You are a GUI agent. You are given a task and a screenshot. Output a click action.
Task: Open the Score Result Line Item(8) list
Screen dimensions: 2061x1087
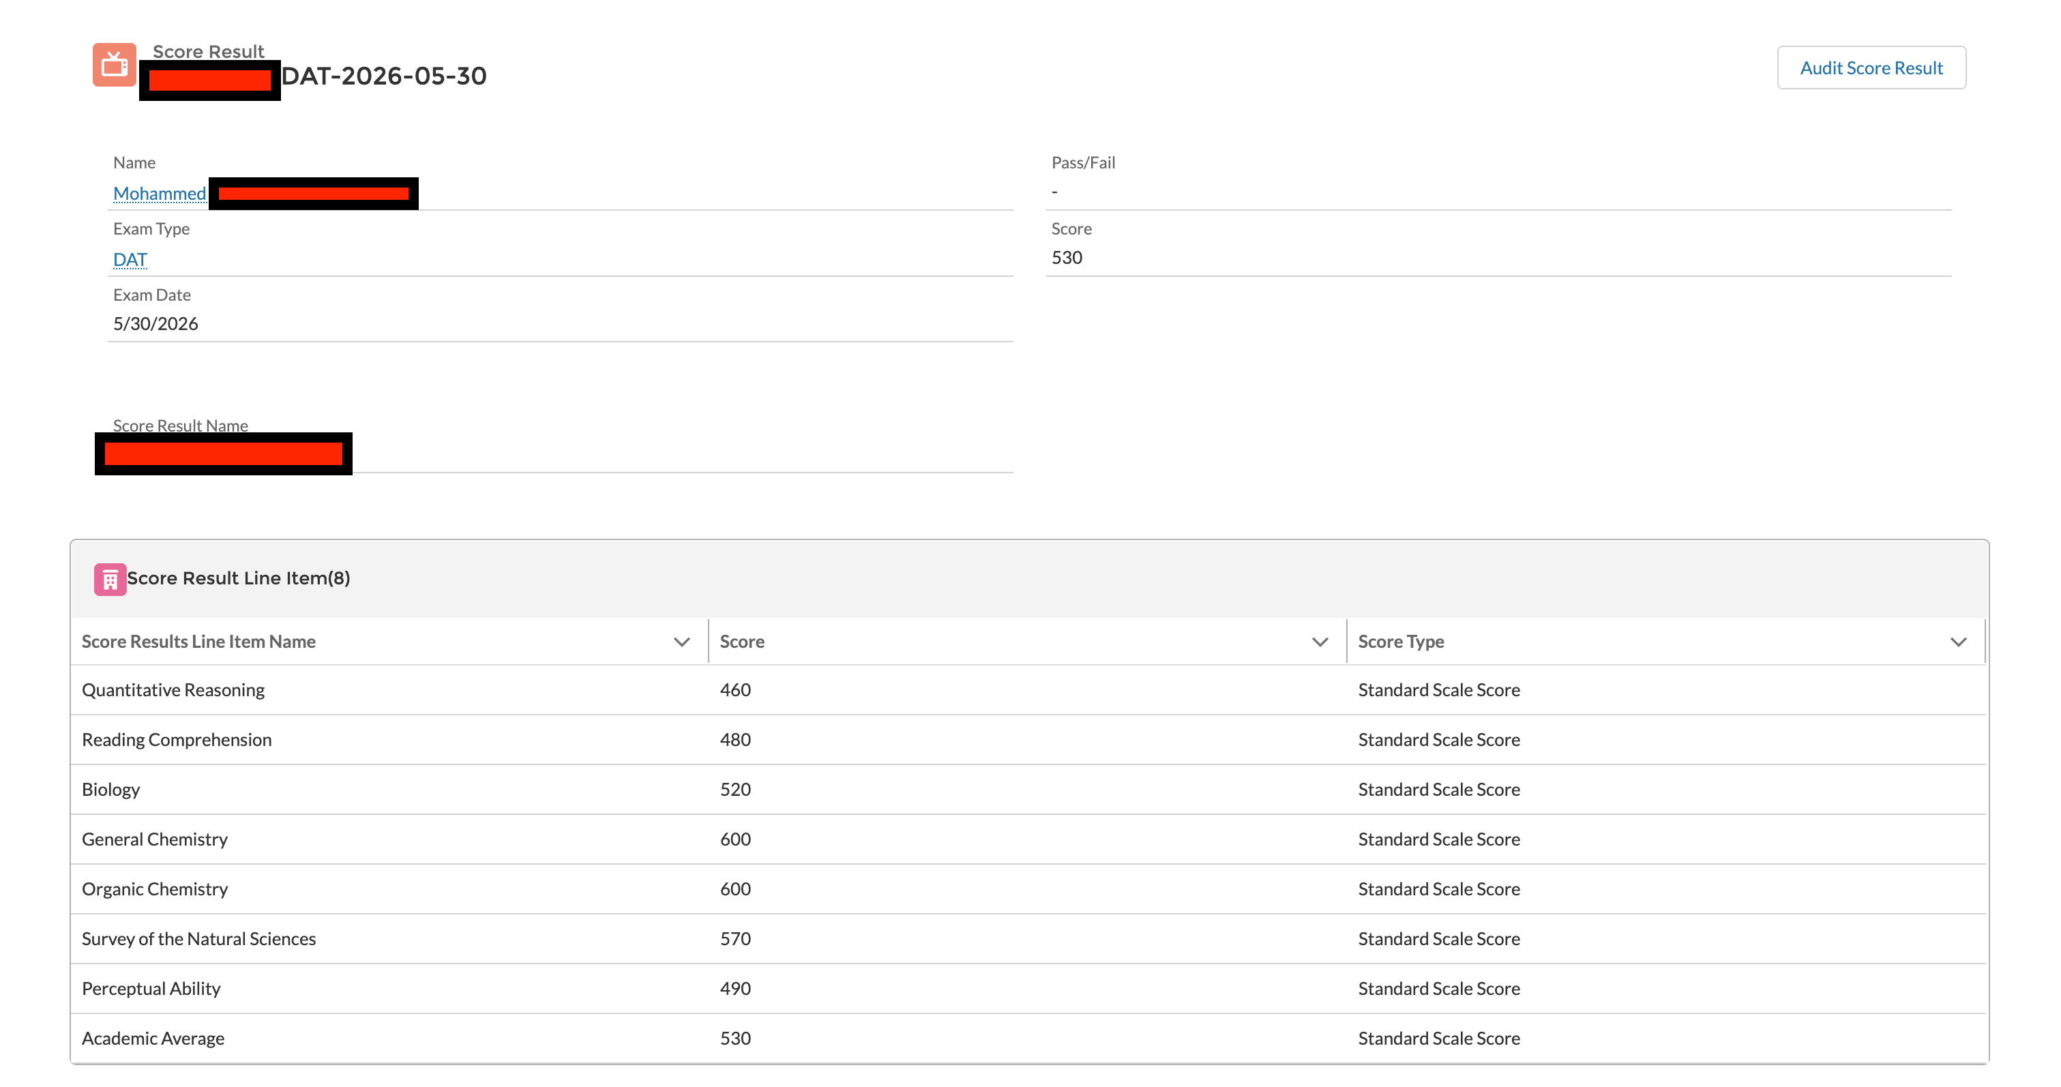239,578
